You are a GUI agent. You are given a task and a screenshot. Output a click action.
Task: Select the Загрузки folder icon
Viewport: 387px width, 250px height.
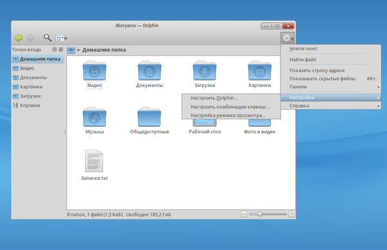204,71
